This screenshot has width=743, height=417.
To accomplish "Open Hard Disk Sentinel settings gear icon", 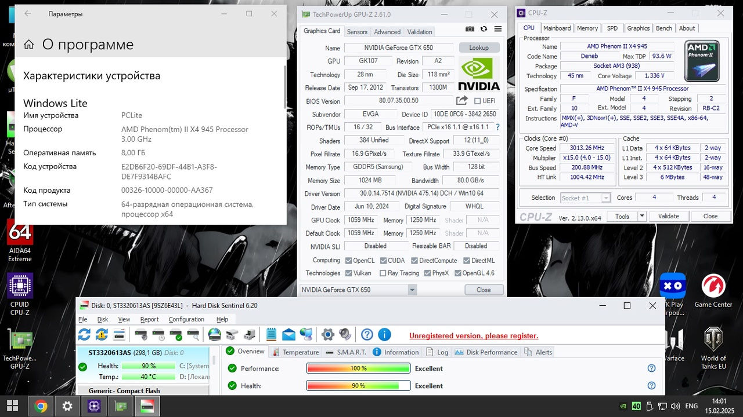I will click(x=328, y=334).
